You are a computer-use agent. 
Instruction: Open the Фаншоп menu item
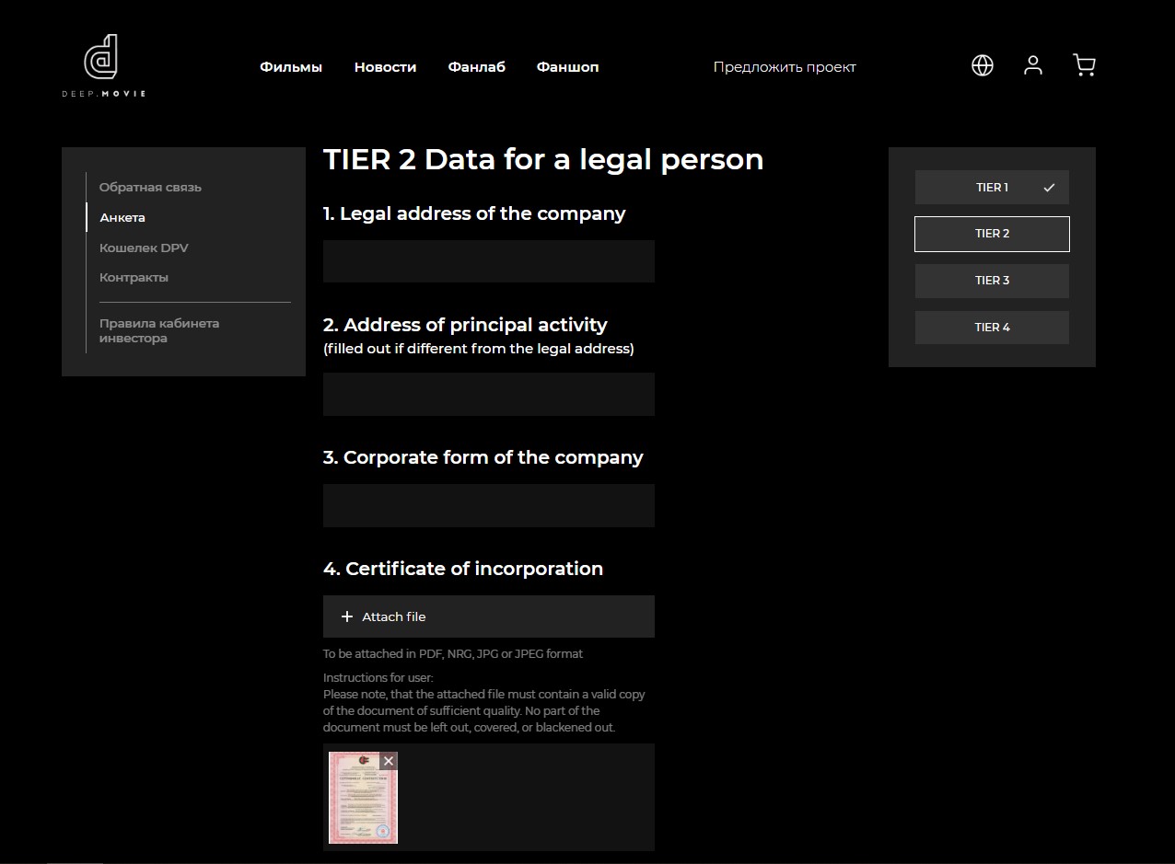(x=567, y=67)
